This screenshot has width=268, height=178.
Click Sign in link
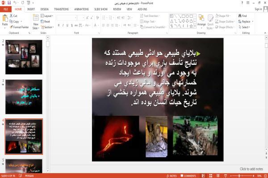(258, 9)
